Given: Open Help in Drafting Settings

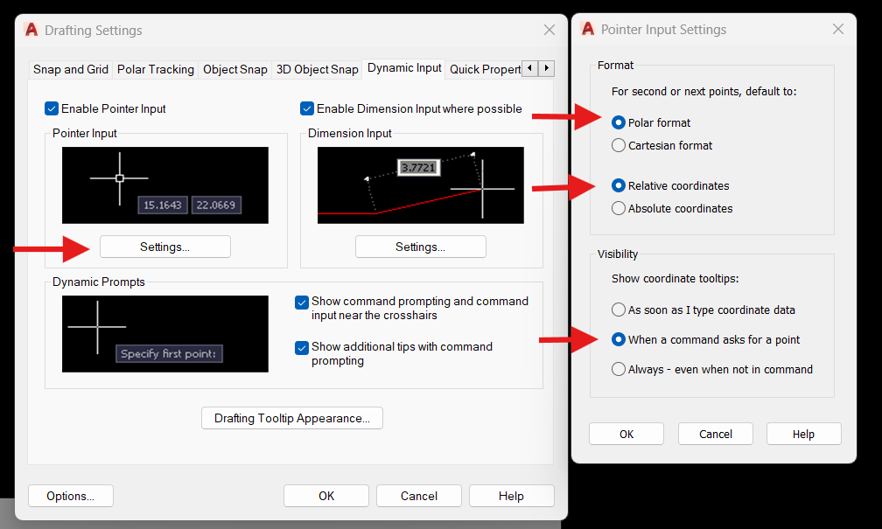Looking at the screenshot, I should pyautogui.click(x=511, y=496).
